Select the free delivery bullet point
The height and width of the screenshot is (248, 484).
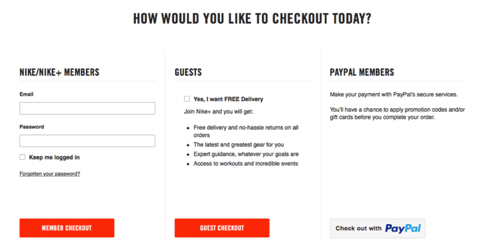[x=246, y=131]
